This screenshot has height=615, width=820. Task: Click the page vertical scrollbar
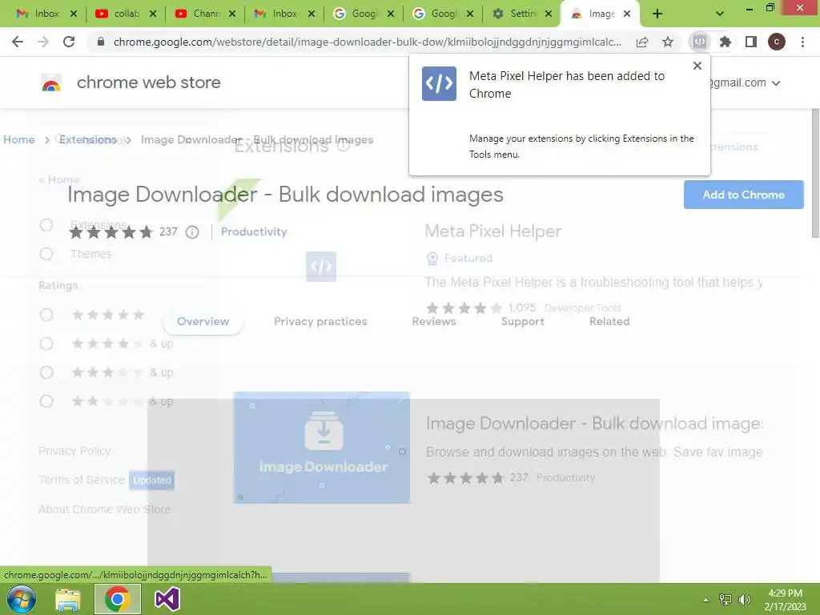[x=814, y=173]
